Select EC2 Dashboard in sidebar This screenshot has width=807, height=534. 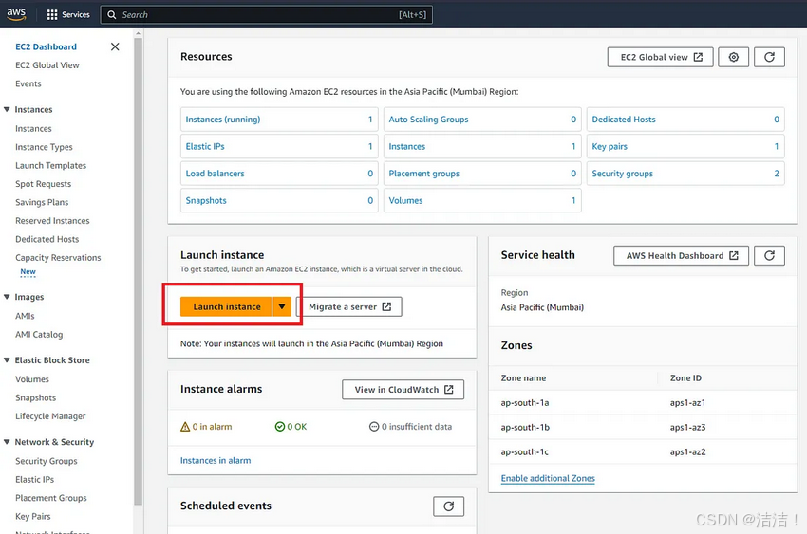(x=46, y=46)
